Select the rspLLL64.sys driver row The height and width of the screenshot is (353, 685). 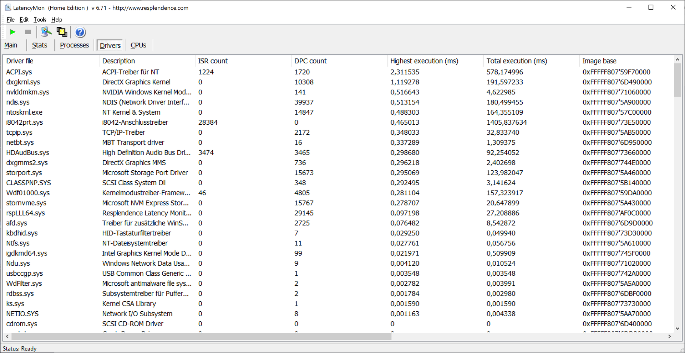(x=338, y=213)
